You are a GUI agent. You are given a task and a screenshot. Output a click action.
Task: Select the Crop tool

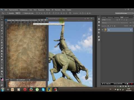(2, 31)
